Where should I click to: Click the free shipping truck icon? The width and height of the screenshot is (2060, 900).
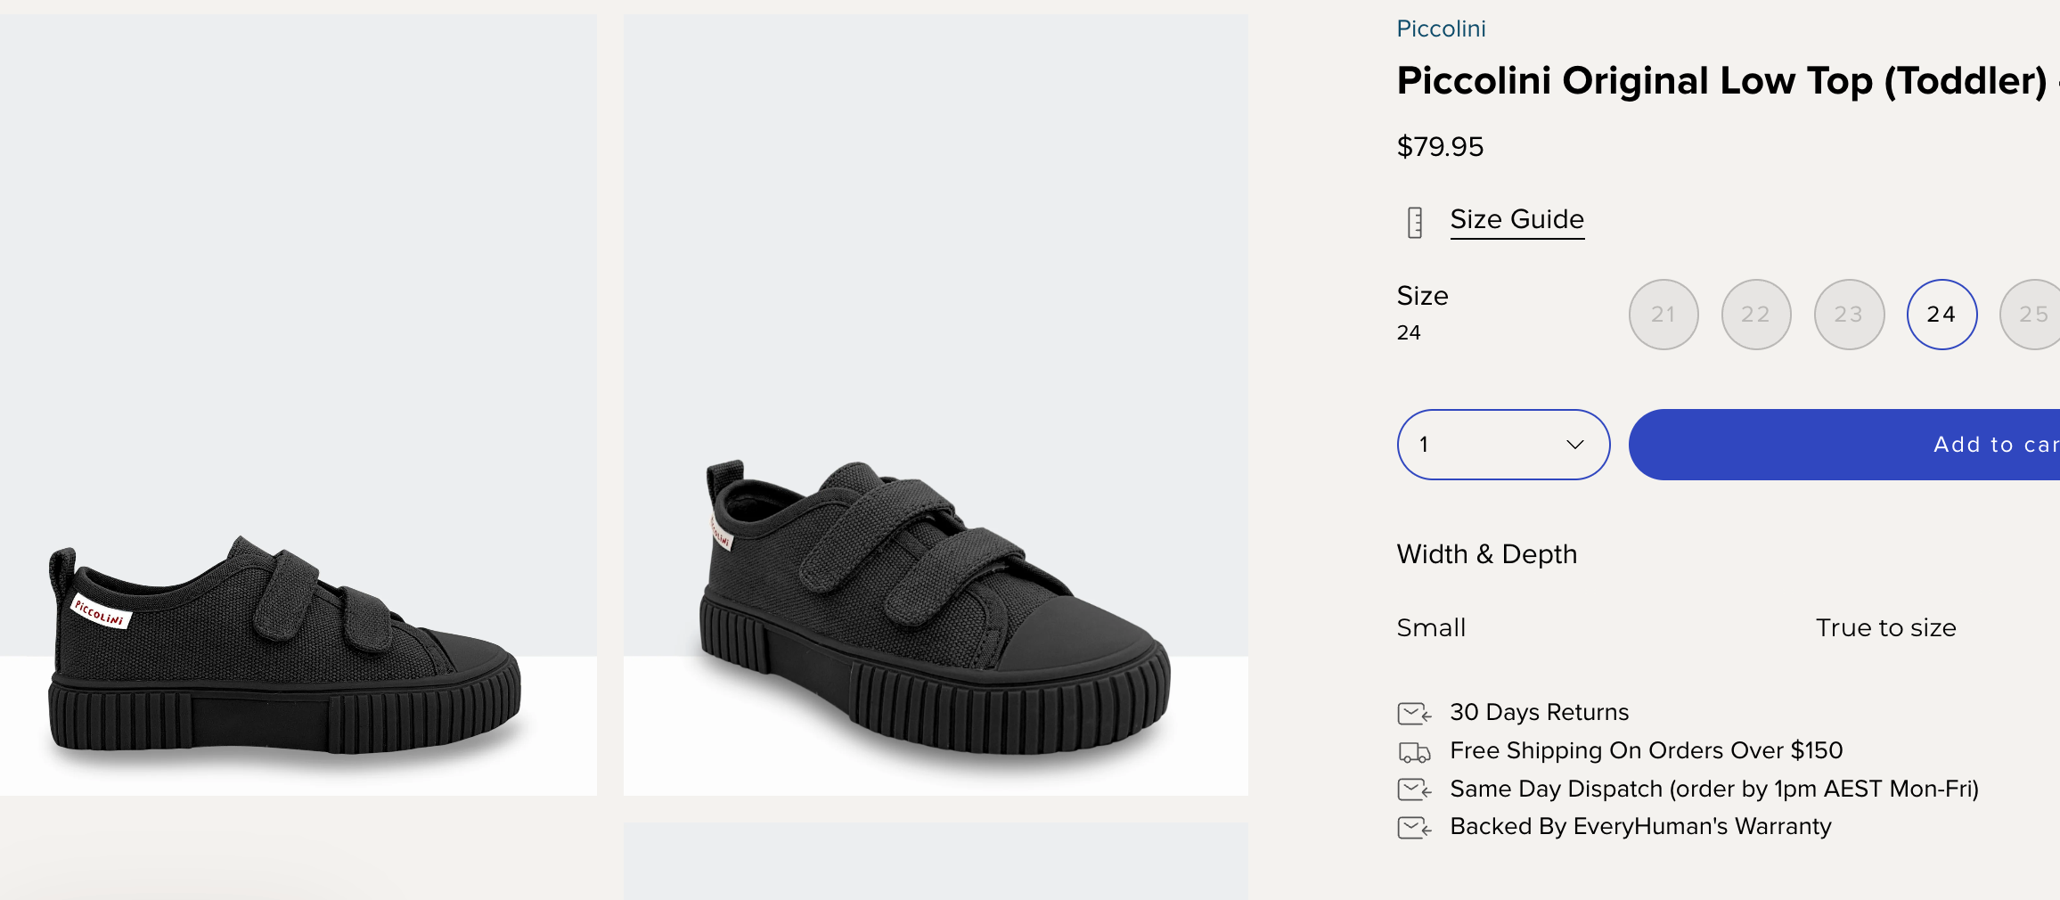click(1414, 753)
